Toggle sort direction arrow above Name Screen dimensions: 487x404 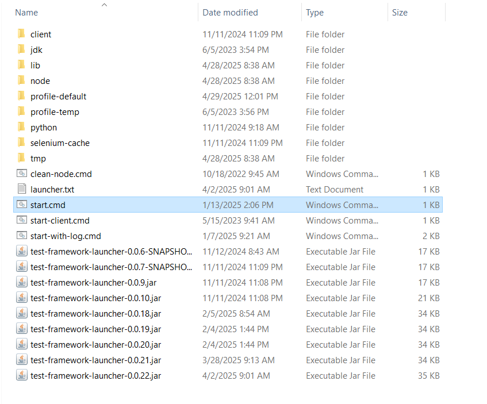[x=105, y=5]
